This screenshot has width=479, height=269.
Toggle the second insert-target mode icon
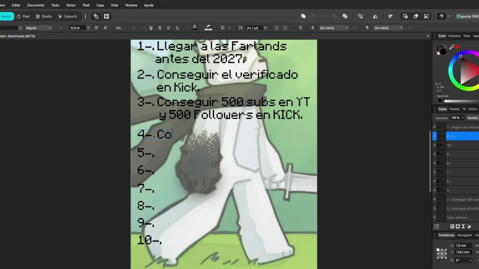coord(416,16)
